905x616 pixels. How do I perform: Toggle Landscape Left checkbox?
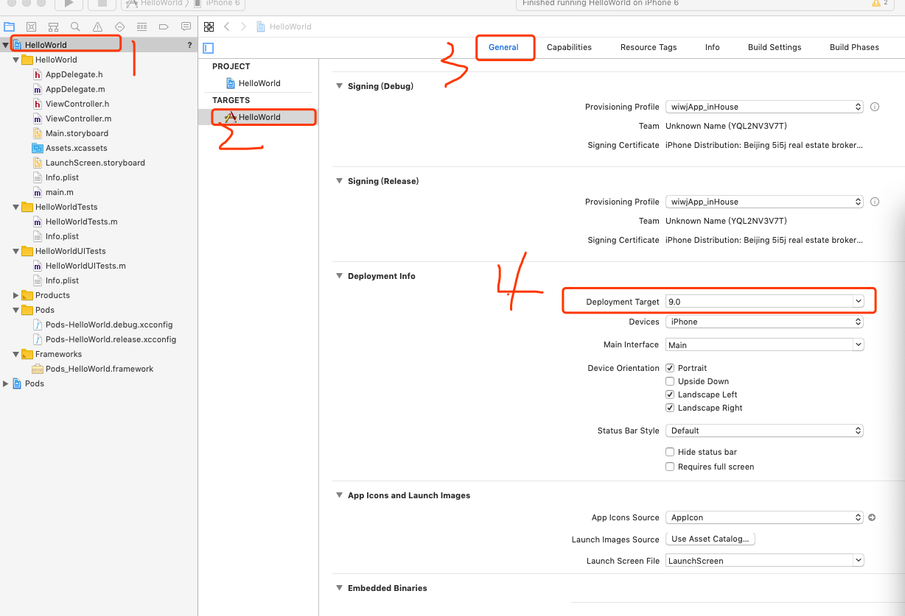tap(670, 394)
